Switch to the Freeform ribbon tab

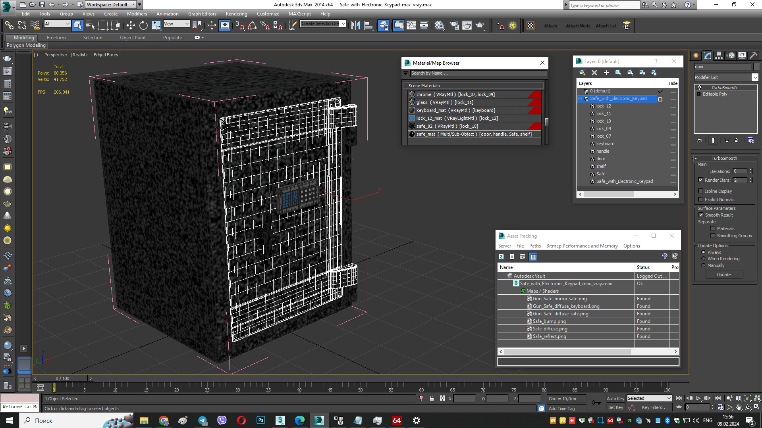[x=56, y=38]
